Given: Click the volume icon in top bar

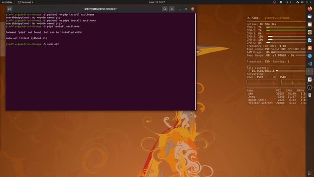Looking at the screenshot, I should click(302, 2).
